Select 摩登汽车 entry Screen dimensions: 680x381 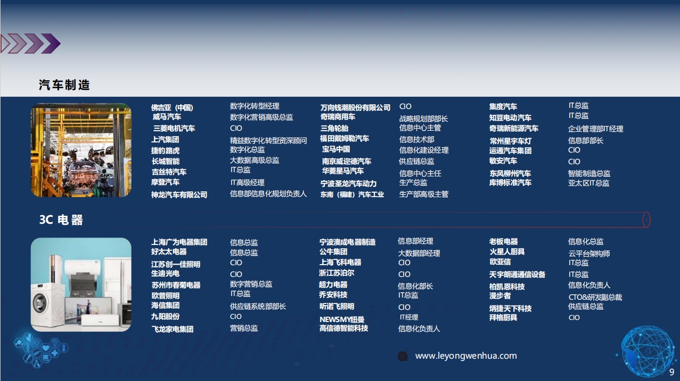(x=165, y=182)
